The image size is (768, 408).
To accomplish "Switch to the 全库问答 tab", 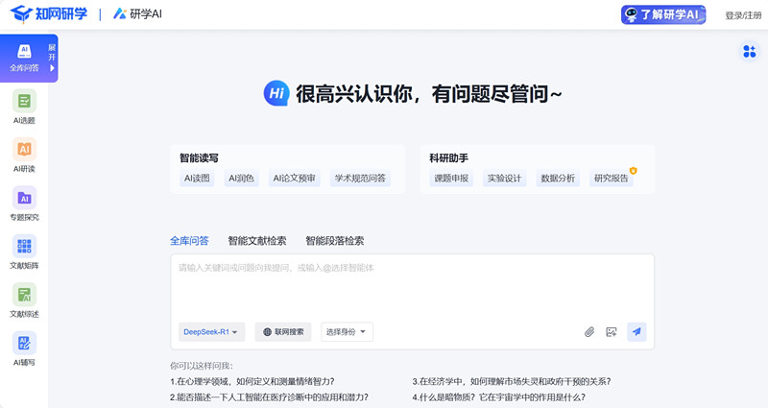I will click(x=189, y=241).
